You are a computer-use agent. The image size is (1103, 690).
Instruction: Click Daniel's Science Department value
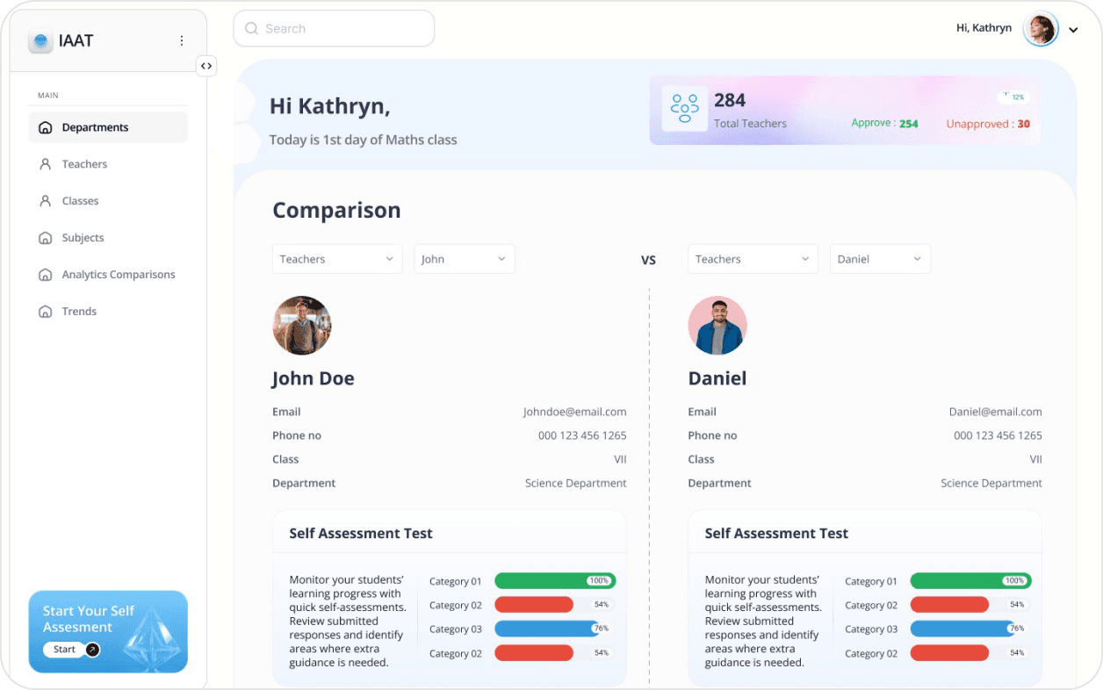tap(991, 483)
